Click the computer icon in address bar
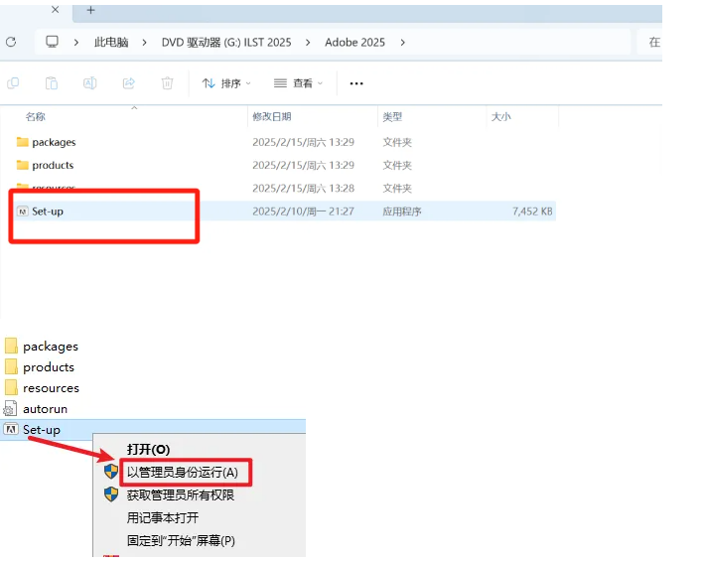 [x=52, y=42]
